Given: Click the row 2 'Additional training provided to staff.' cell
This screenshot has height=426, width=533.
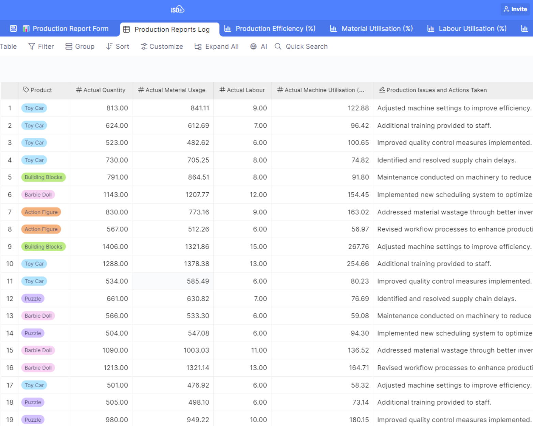Looking at the screenshot, I should (x=453, y=125).
